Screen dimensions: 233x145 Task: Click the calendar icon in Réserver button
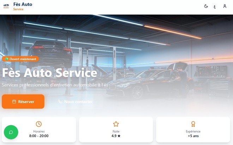(x=14, y=102)
